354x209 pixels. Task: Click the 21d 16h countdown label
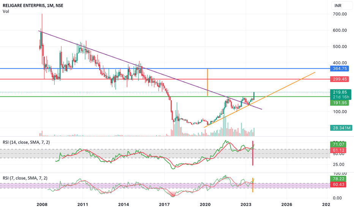[341, 97]
